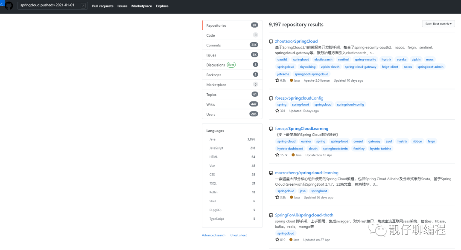Open Pull requests in top navigation

coord(102,6)
